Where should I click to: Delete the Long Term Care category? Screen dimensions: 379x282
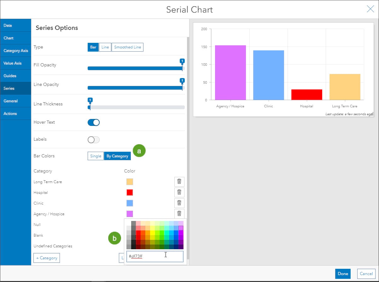[179, 182]
